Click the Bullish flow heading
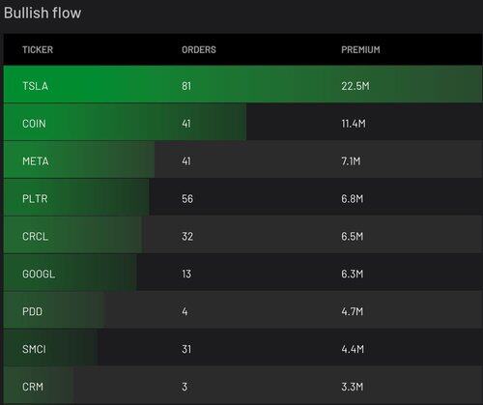The height and width of the screenshot is (405, 483). click(x=43, y=13)
